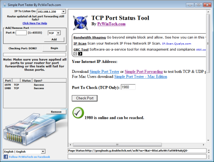The width and height of the screenshot is (214, 162).
Task: Click the Check Port button
Action: (x=84, y=98)
